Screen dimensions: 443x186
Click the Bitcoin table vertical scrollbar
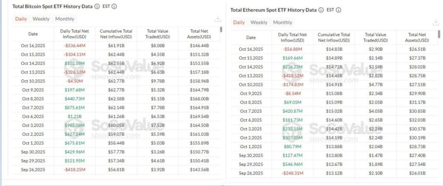click(x=221, y=30)
